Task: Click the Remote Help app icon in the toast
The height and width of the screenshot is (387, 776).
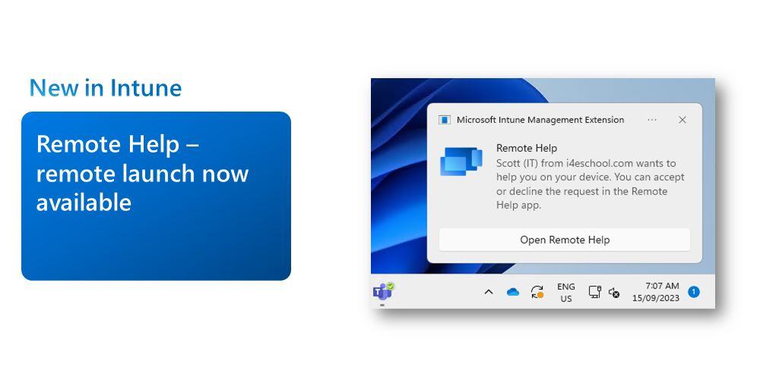Action: point(461,161)
